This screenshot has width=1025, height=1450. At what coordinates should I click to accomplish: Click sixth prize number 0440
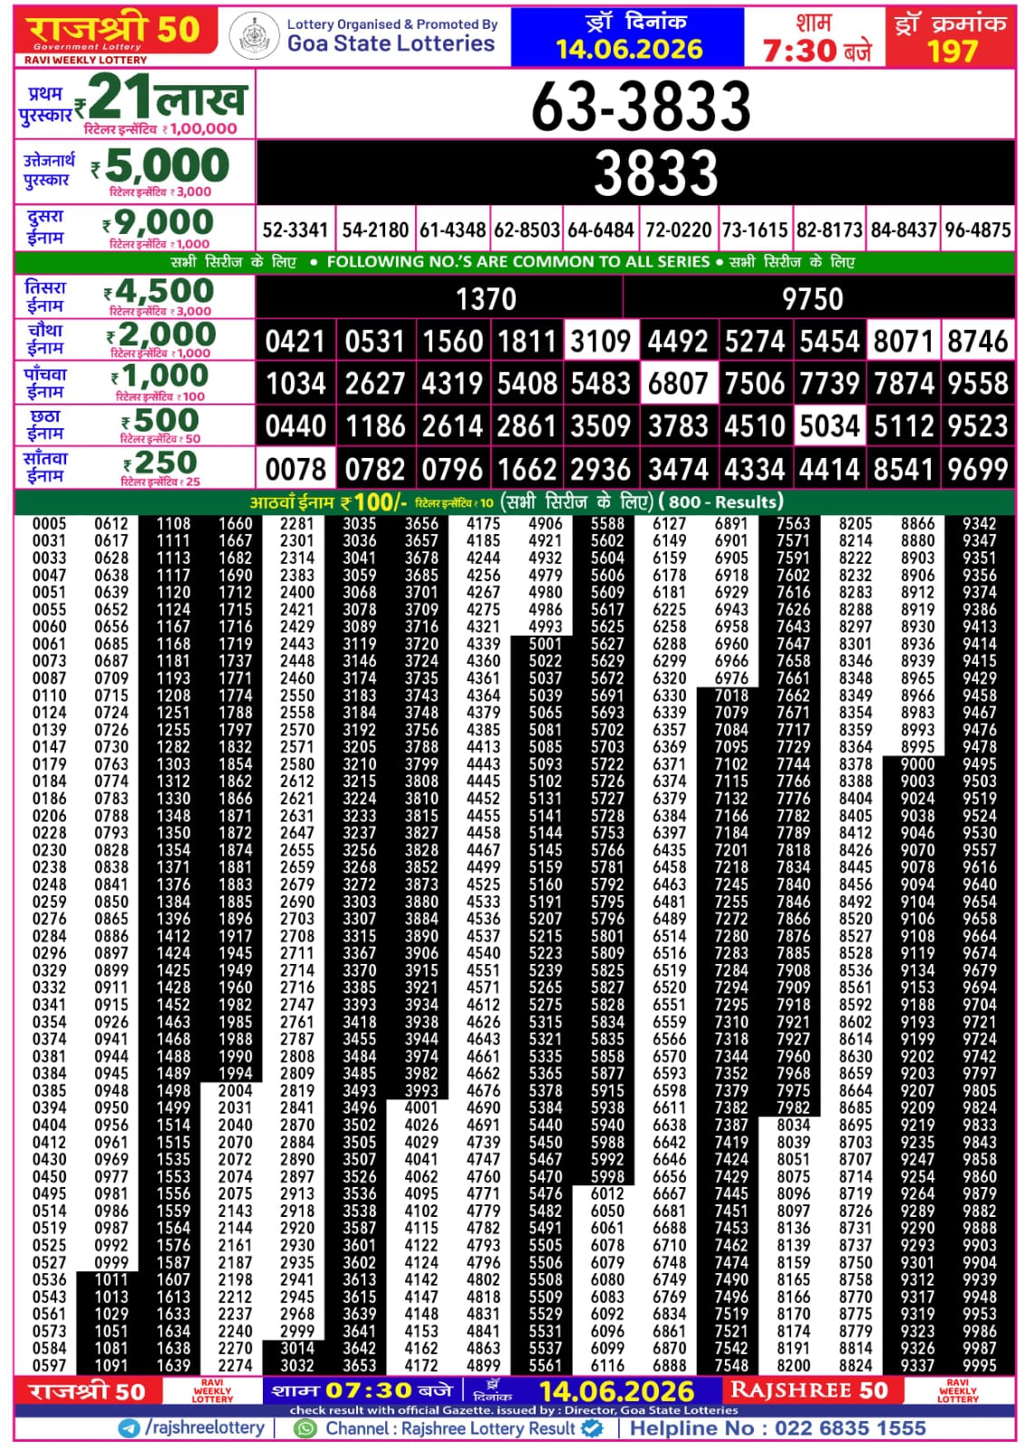(x=295, y=425)
